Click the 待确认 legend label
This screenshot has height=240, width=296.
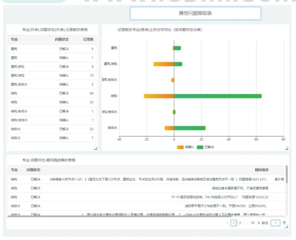click(x=189, y=147)
